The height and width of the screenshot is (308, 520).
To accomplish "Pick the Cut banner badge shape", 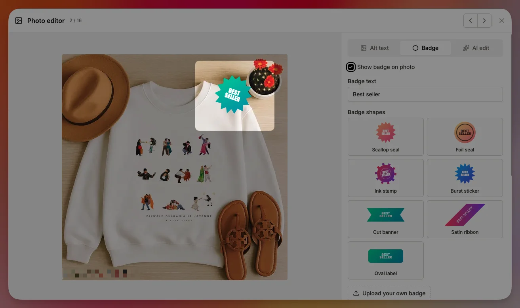I will tap(386, 219).
